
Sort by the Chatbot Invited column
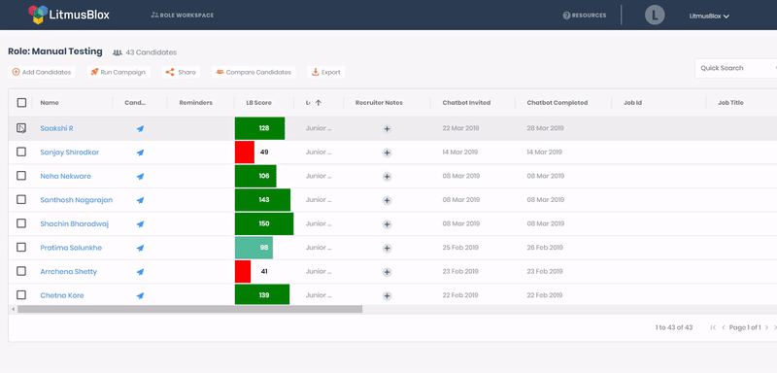(466, 103)
